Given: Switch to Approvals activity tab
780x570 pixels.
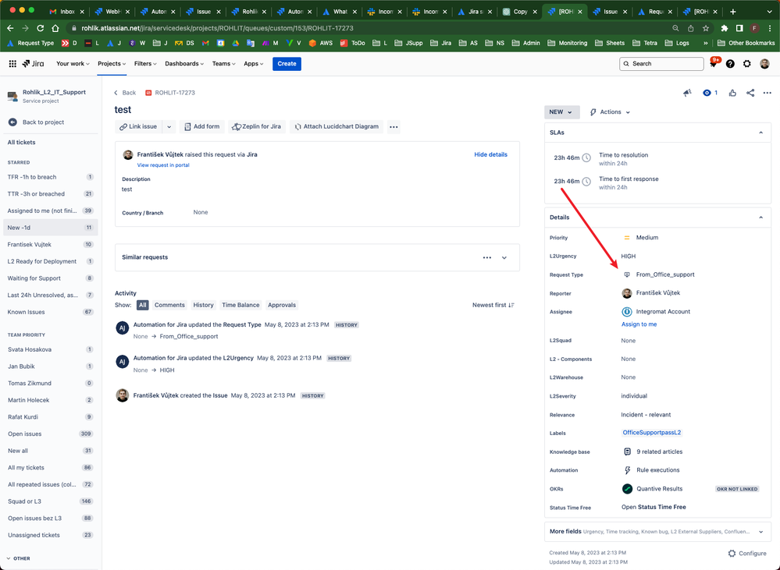Looking at the screenshot, I should (282, 305).
